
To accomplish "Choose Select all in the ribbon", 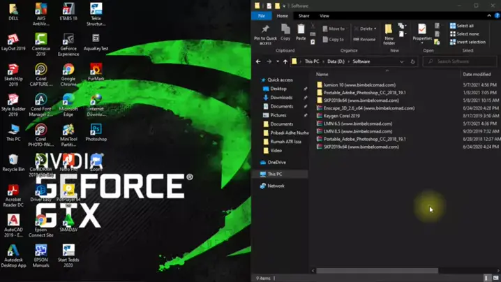I will coord(465,26).
